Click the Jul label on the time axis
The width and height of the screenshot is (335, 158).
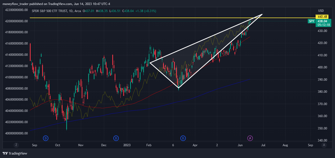[x=263, y=145]
